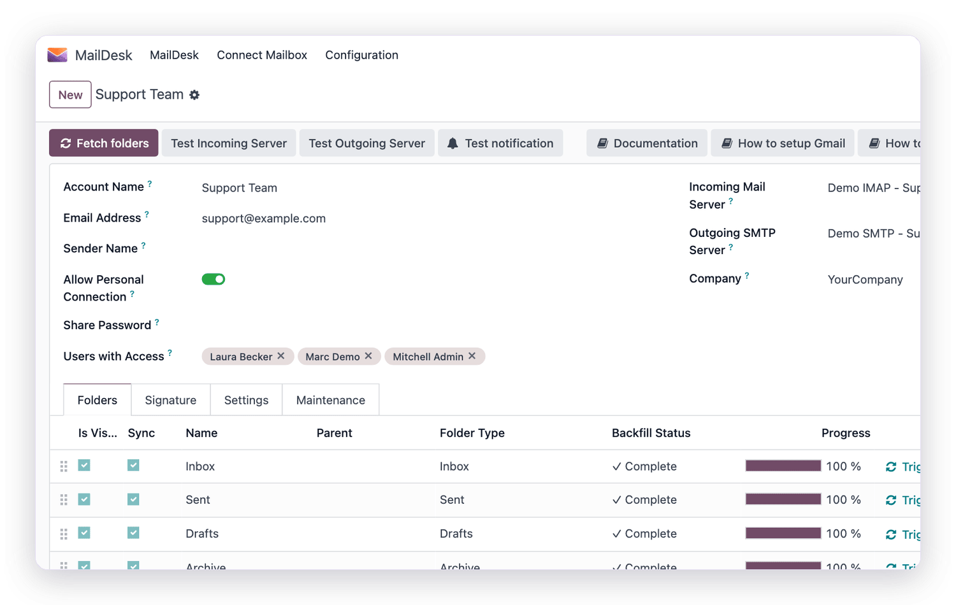This screenshot has width=956, height=605.
Task: Click the MailDesk envelope logo icon
Action: tap(57, 55)
